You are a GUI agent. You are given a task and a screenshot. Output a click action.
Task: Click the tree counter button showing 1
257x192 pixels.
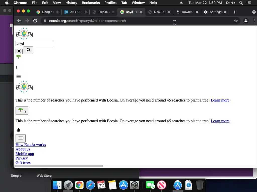click(x=22, y=111)
